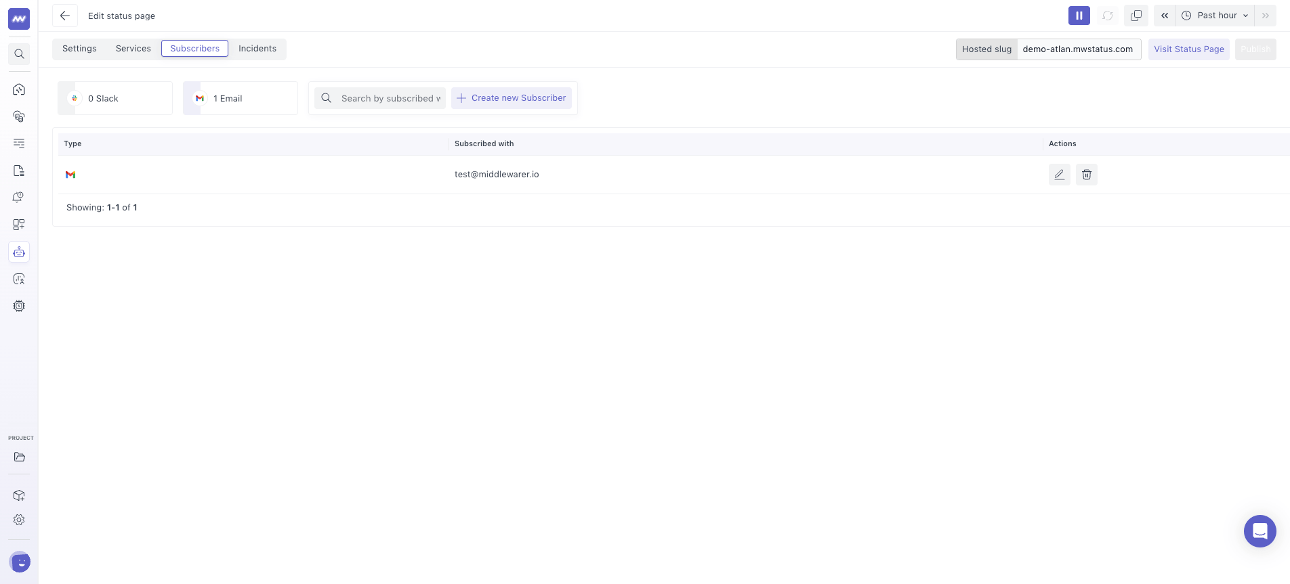Open the Past hour time range dropdown

tap(1215, 16)
